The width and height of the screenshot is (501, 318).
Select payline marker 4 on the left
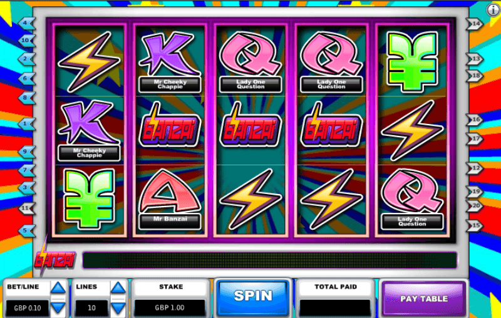point(26,23)
